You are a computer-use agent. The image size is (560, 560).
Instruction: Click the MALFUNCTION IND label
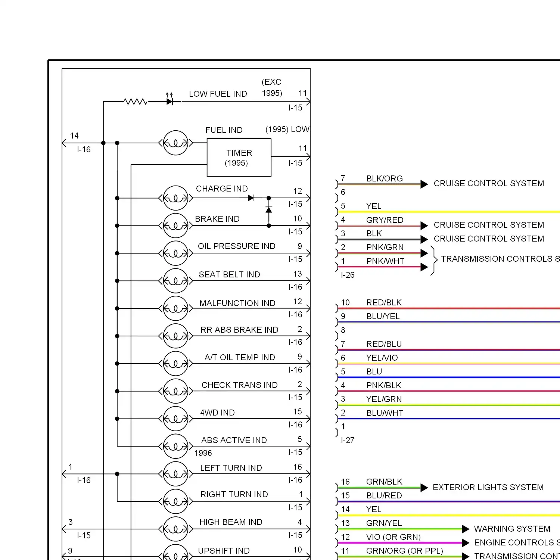[x=237, y=303]
